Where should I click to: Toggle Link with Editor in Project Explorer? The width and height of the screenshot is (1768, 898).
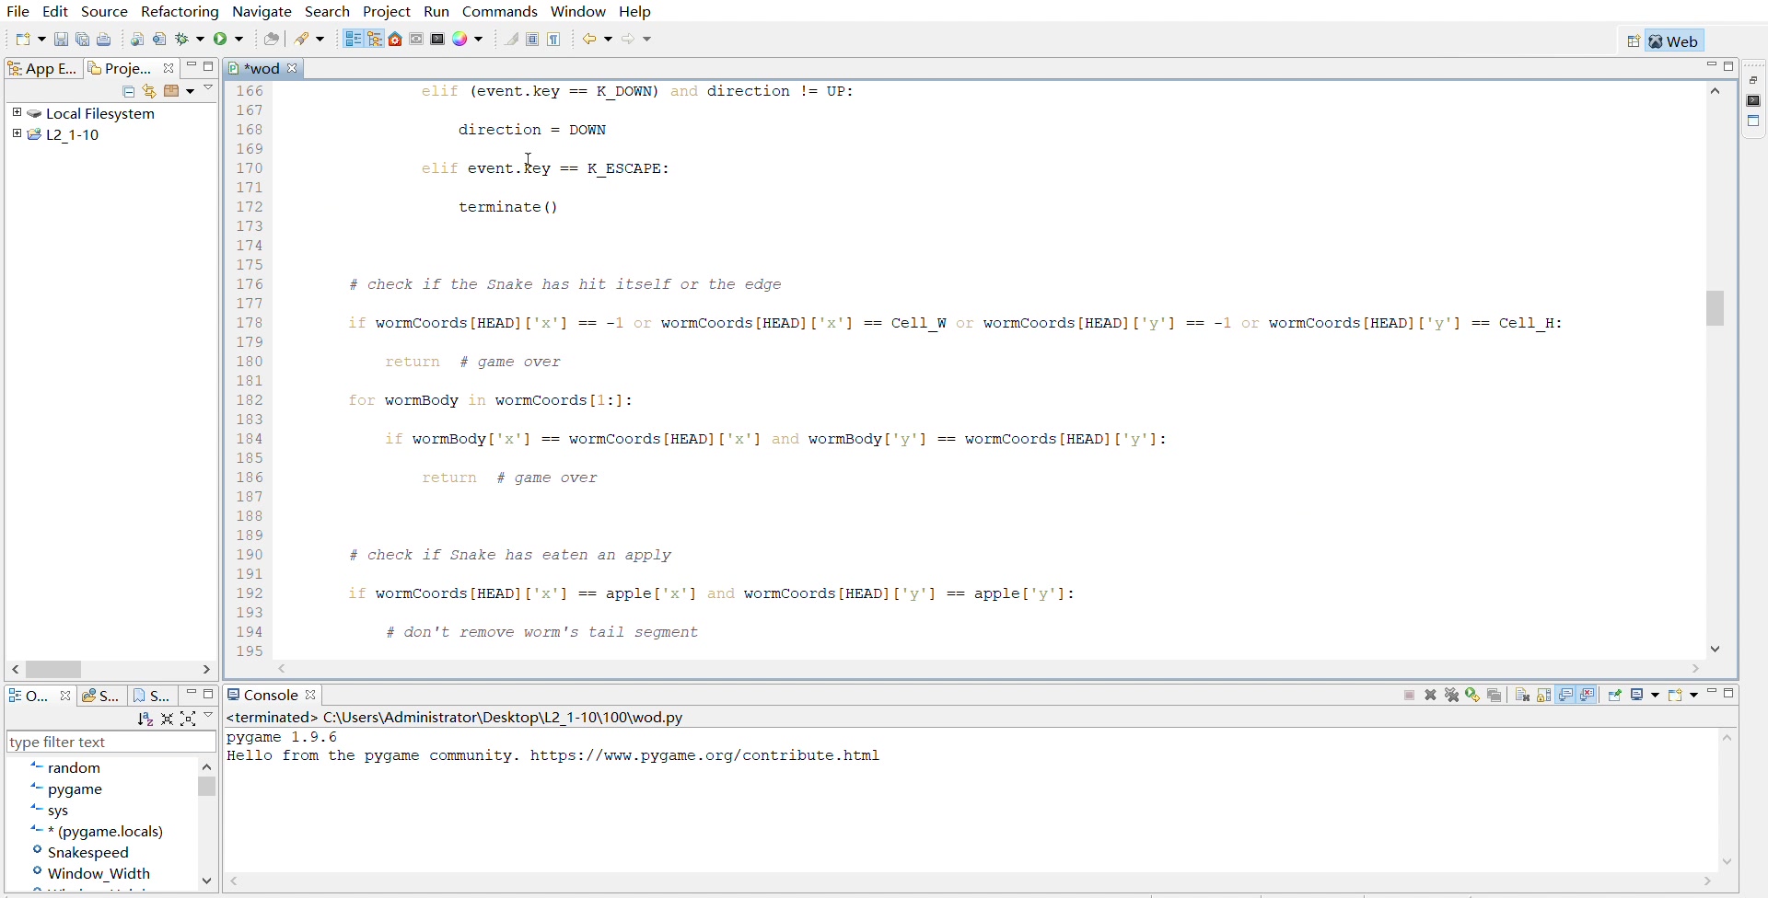[x=150, y=92]
